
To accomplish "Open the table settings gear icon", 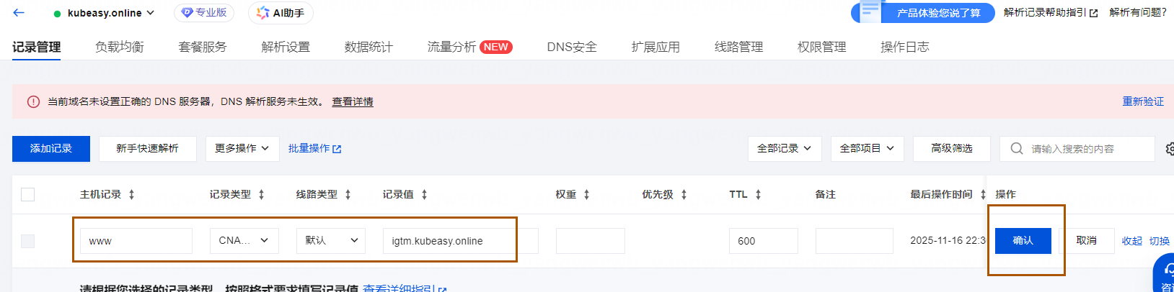I will [x=1169, y=149].
